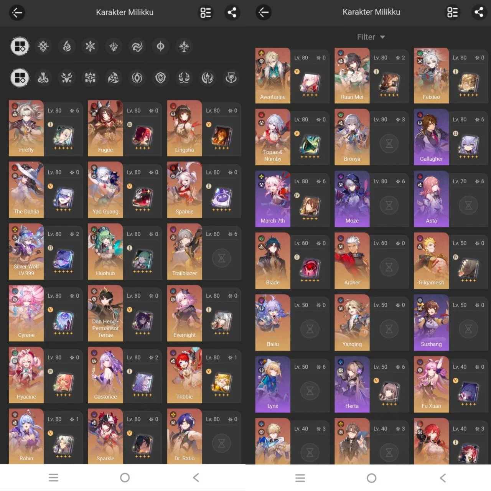Screen dimensions: 491x491
Task: Select Aventurine's character portrait
Action: (273, 76)
